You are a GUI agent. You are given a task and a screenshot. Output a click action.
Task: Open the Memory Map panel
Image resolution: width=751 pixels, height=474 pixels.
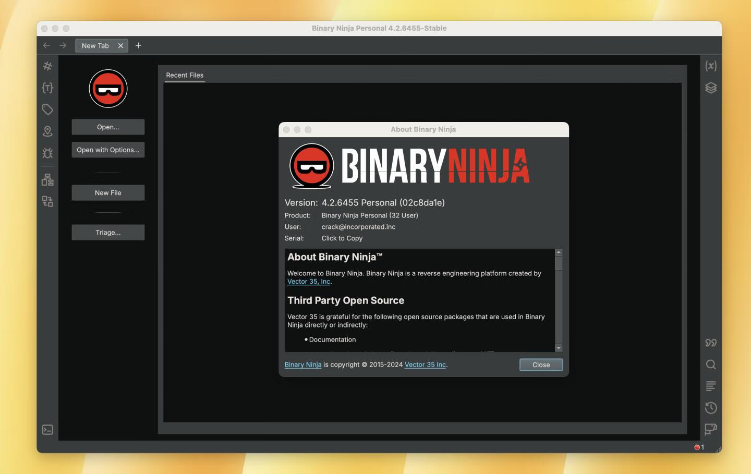tap(47, 131)
